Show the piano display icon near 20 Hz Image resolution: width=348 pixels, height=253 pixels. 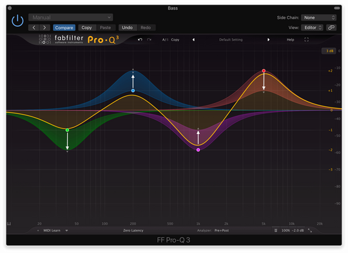tap(9, 223)
